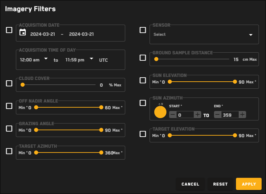Viewport: 266px width, 194px height.
Task: Cancel the imagery filters dialog
Action: (190, 184)
